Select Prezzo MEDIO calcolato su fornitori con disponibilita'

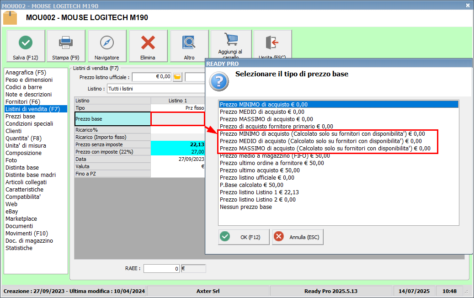[x=339, y=141]
